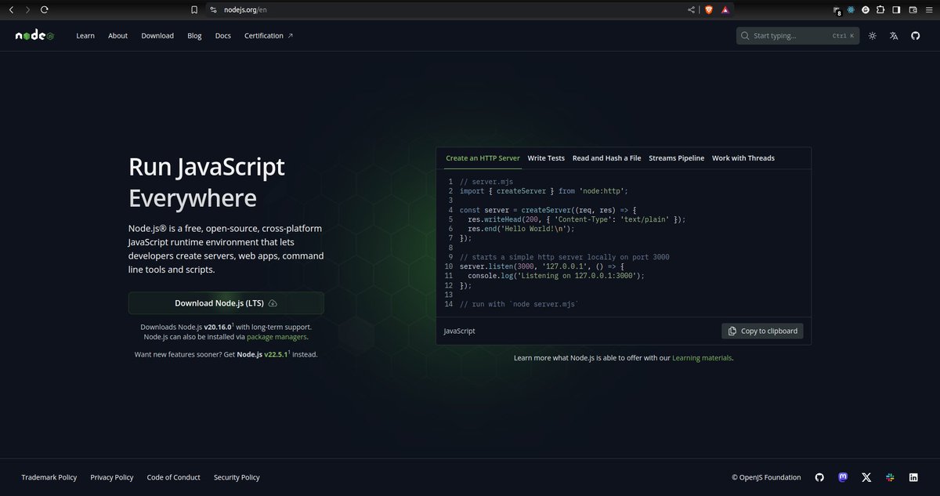
Task: Click the Node.js v22.5.1 link
Action: click(263, 354)
